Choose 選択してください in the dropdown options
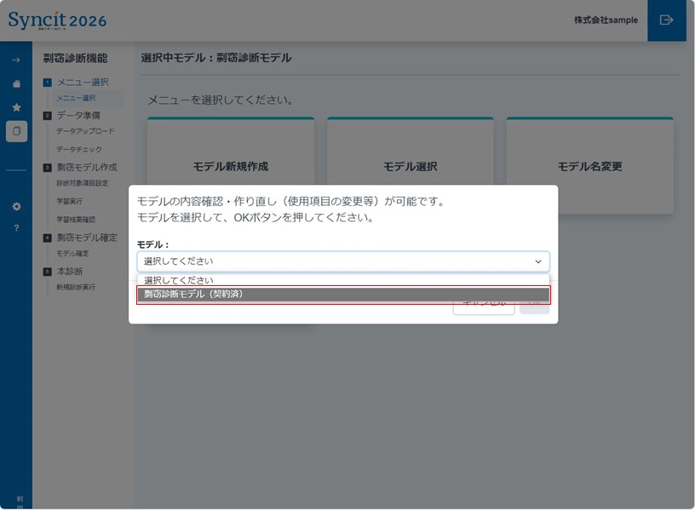 (342, 278)
